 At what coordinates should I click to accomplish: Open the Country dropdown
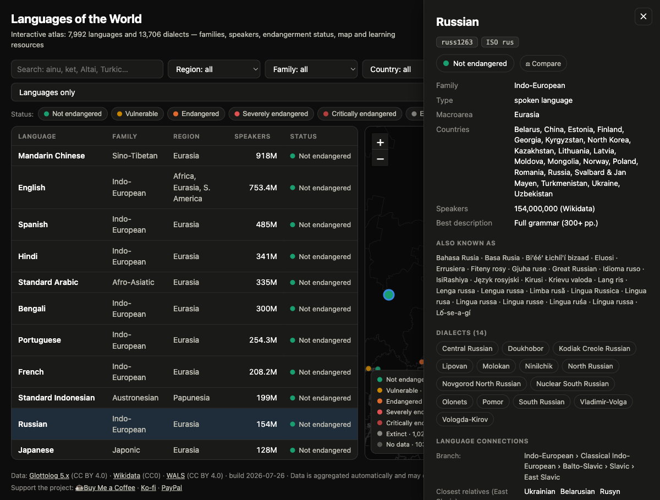tap(393, 69)
